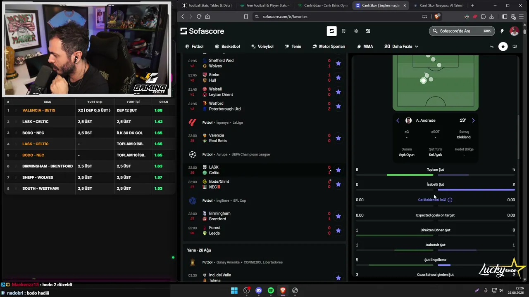This screenshot has width=529, height=297.
Task: Toggle favorite star for Walsall vs Leyton Orient
Action: point(338,92)
